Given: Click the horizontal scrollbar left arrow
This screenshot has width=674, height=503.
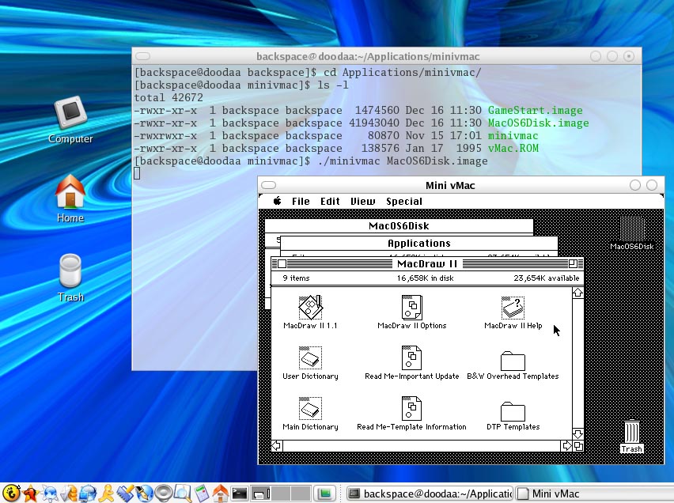Looking at the screenshot, I should (276, 446).
